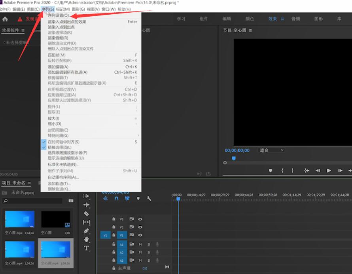Select the Pen tool
Screen dimensions: 352x274
[x=86, y=231]
